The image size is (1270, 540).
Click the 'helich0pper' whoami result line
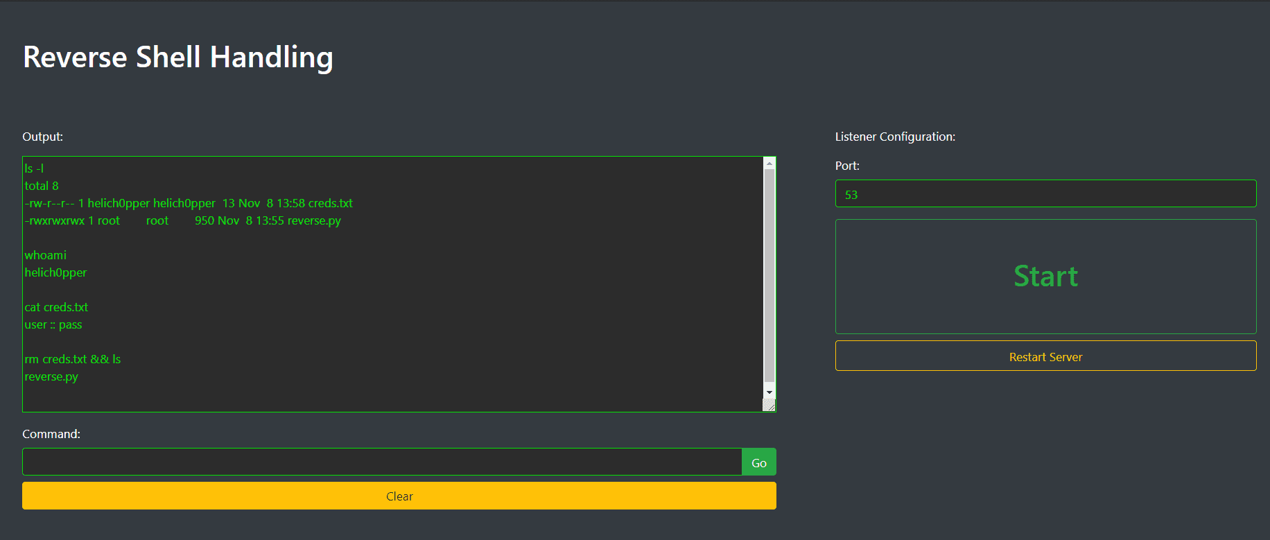tap(55, 272)
